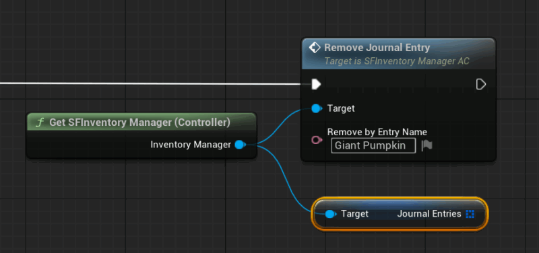539x253 pixels.
Task: Click the Journal Entries label on selected node
Action: pos(429,214)
